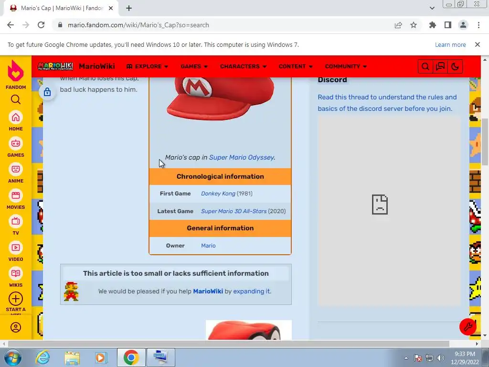Viewport: 489px width, 367px height.
Task: Open the Chrome profile avatar
Action: tap(463, 25)
